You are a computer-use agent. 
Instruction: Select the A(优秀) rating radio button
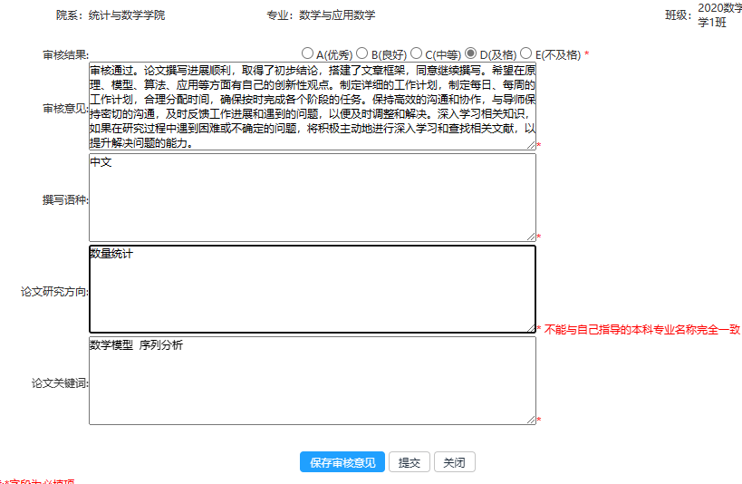(307, 53)
